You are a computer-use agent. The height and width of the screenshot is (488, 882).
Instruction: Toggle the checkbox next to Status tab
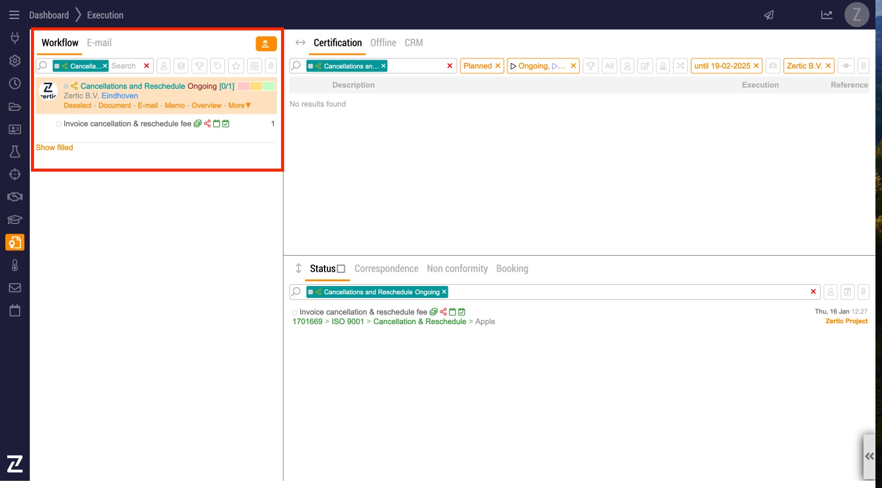[341, 269]
